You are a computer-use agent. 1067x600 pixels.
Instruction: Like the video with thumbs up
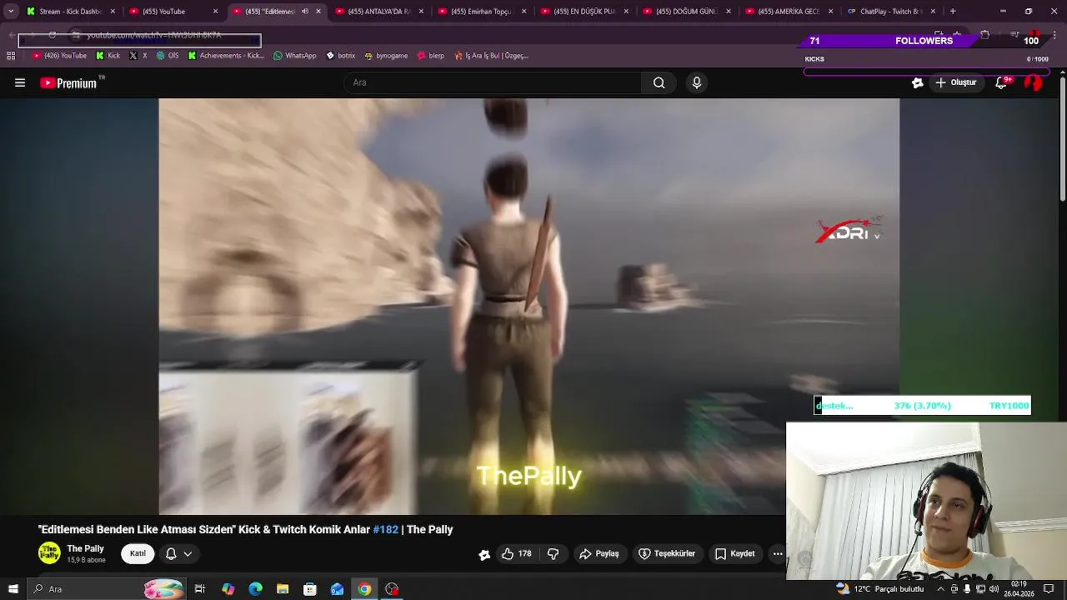(x=516, y=553)
